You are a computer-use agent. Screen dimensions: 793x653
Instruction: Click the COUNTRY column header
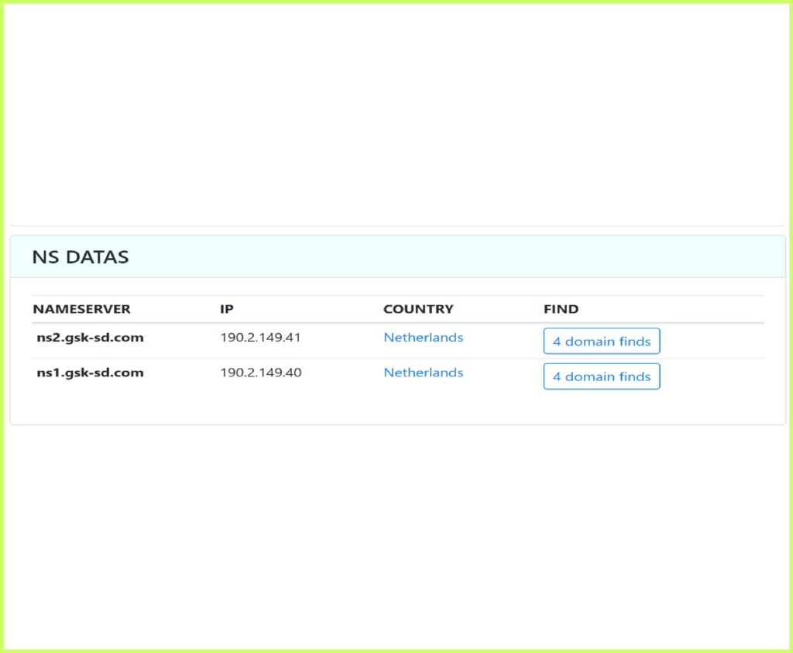tap(418, 309)
